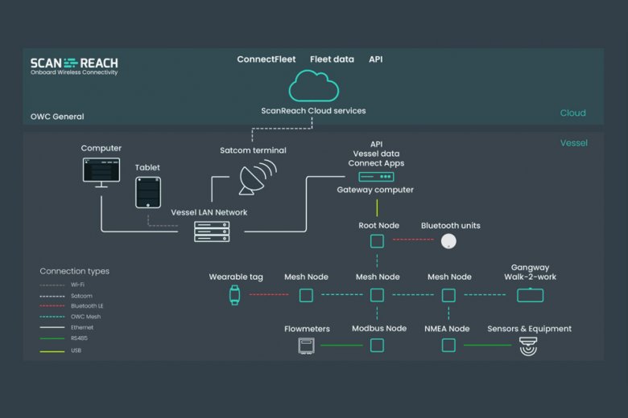Click the Connection types heading

[75, 271]
